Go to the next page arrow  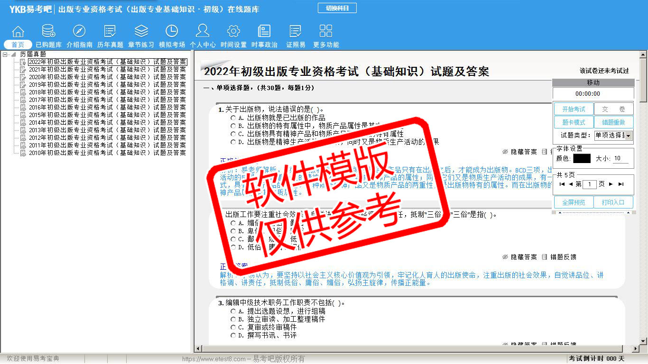(611, 184)
